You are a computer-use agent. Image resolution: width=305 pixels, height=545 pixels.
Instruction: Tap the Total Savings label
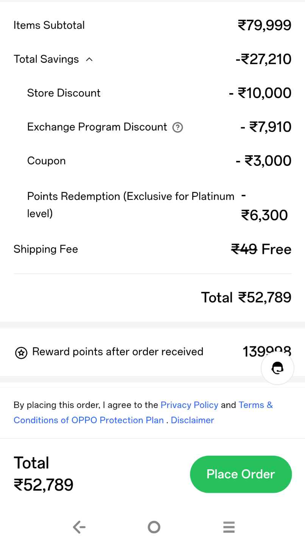46,59
